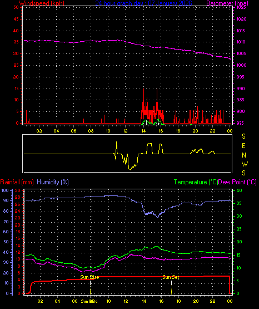259x309 pixels.
Task: Click the '30' value on the windspeed axis
Action: pos(16,53)
